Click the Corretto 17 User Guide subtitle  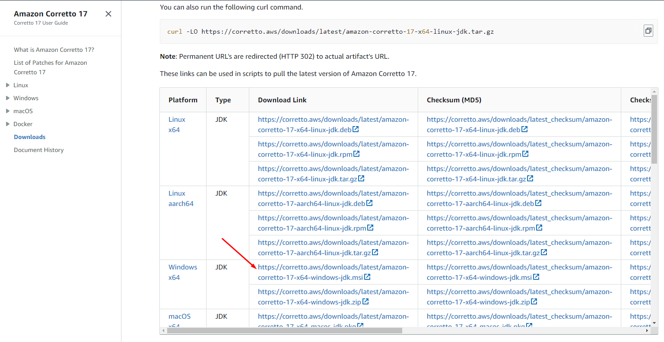(41, 23)
